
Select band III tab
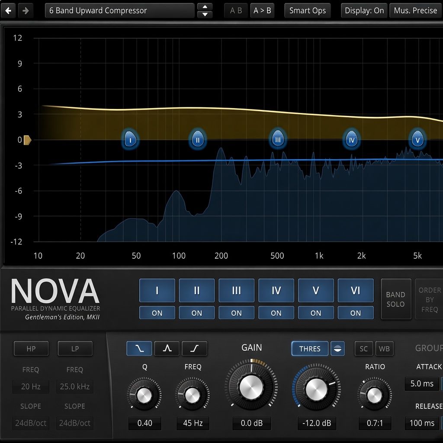pyautogui.click(x=237, y=290)
